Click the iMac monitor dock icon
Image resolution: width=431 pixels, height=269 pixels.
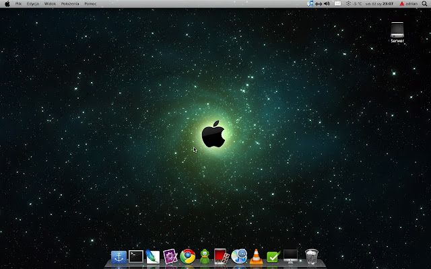[290, 256]
